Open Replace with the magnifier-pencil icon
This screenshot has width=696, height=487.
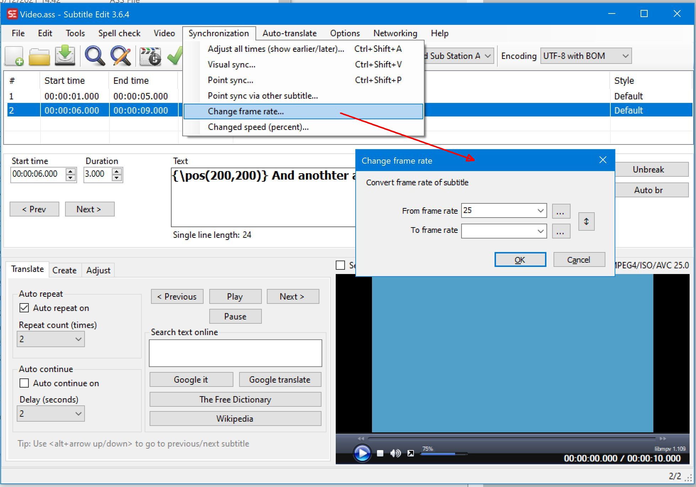click(x=121, y=56)
